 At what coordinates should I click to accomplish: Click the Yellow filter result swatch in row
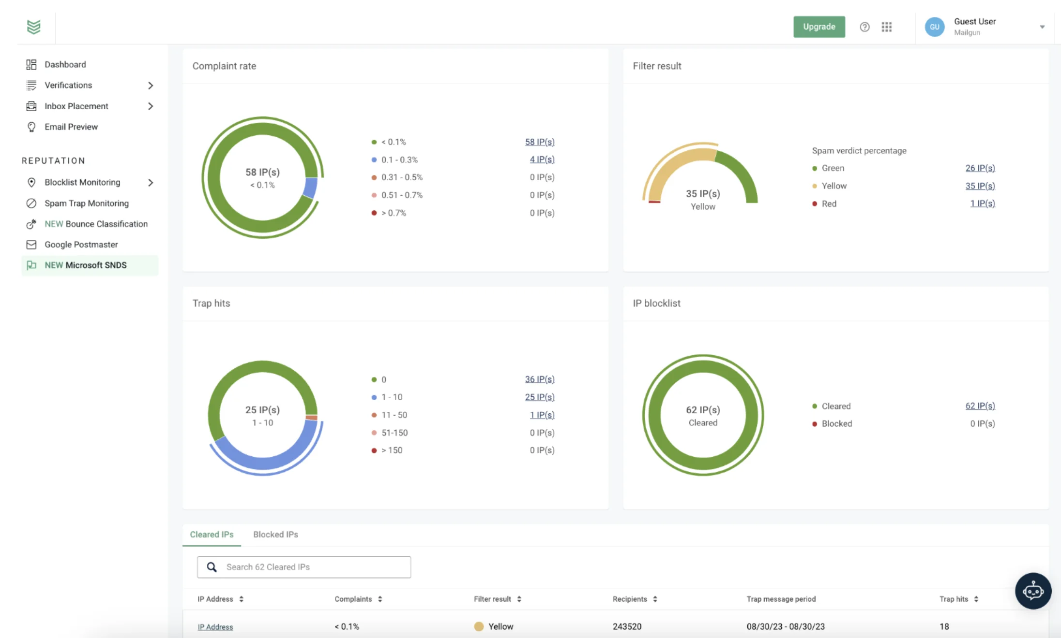[479, 626]
